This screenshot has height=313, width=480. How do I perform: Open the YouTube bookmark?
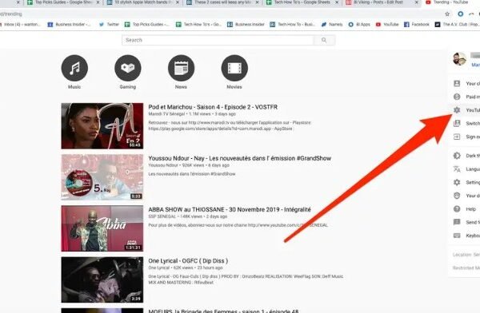(x=387, y=25)
